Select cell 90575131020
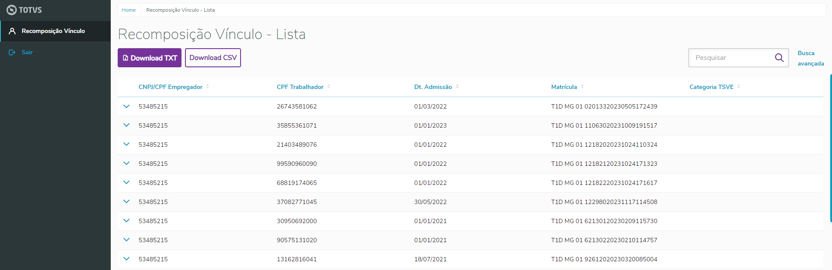 [x=297, y=240]
